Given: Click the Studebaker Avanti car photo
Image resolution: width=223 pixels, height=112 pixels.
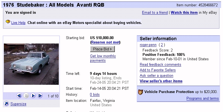Looking at the screenshot, I should pyautogui.click(x=31, y=64).
